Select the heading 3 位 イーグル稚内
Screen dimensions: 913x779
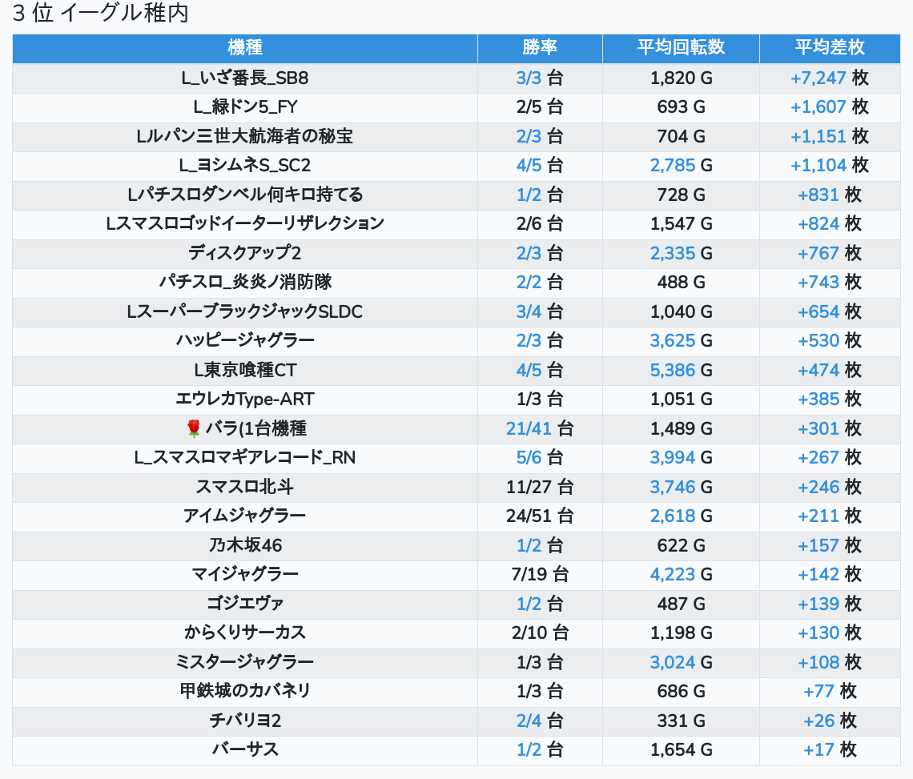pyautogui.click(x=101, y=13)
